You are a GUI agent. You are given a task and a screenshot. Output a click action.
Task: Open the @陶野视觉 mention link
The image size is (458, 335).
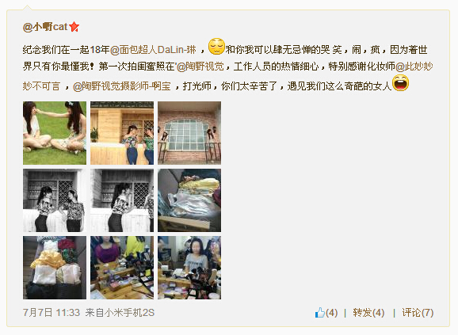point(200,67)
